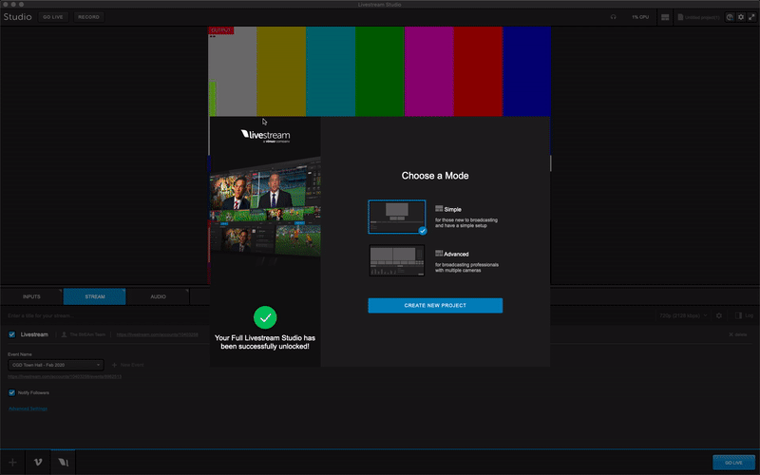Click the Studio logo text top left

tap(17, 17)
